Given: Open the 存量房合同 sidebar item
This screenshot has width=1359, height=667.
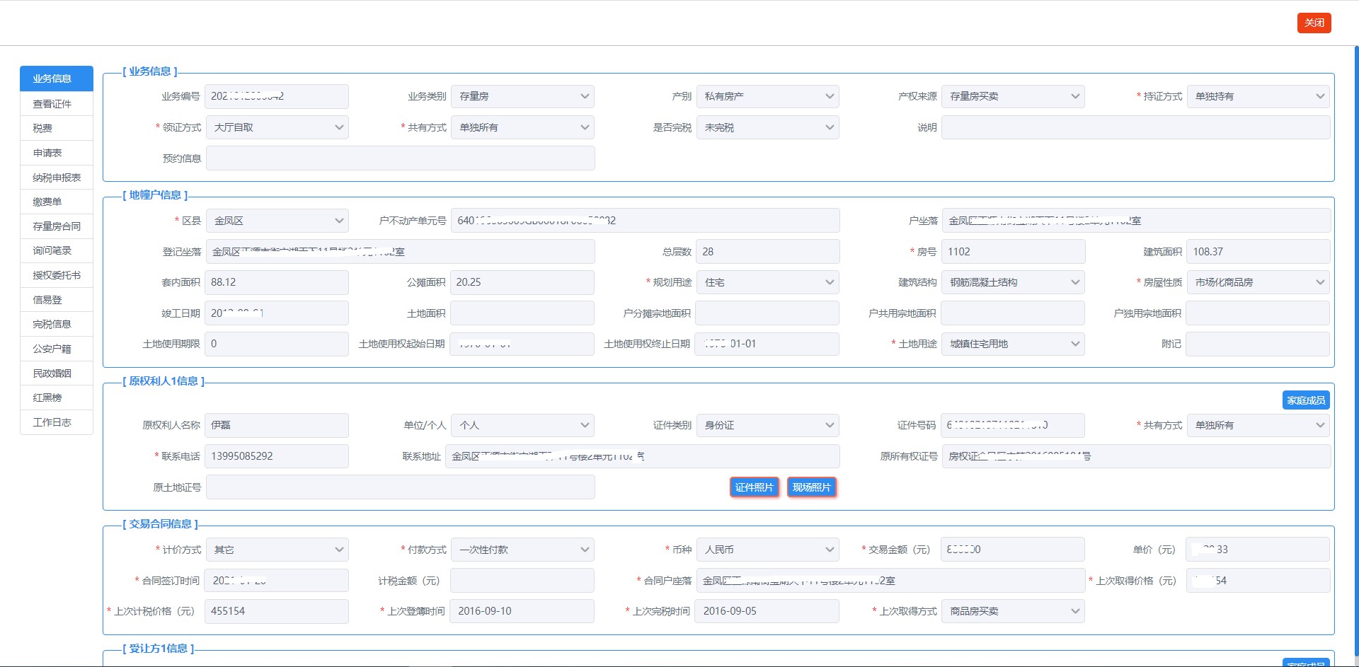Looking at the screenshot, I should click(57, 226).
